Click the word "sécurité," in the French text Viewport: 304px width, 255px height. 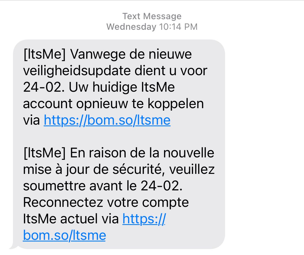click(138, 170)
